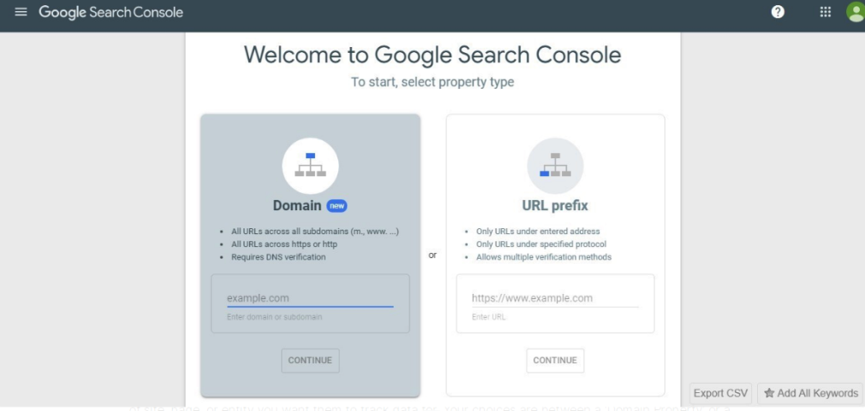Click the Add All Keywords button
This screenshot has height=411, width=865.
(x=810, y=393)
